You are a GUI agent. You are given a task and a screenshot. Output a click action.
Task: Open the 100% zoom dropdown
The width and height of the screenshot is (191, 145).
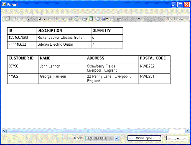(x=139, y=19)
